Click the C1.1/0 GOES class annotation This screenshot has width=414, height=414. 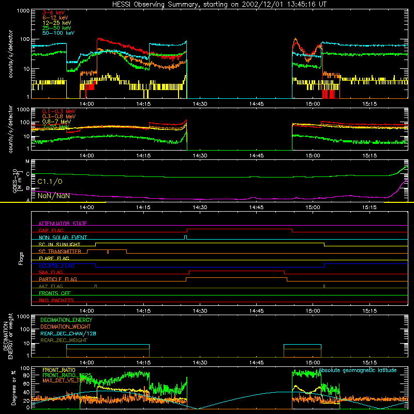(50, 182)
